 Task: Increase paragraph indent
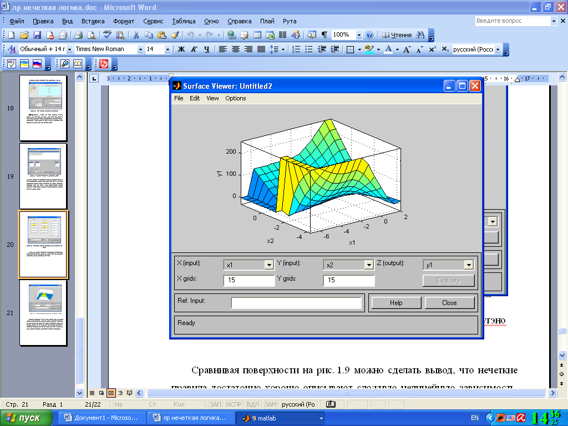click(x=334, y=49)
